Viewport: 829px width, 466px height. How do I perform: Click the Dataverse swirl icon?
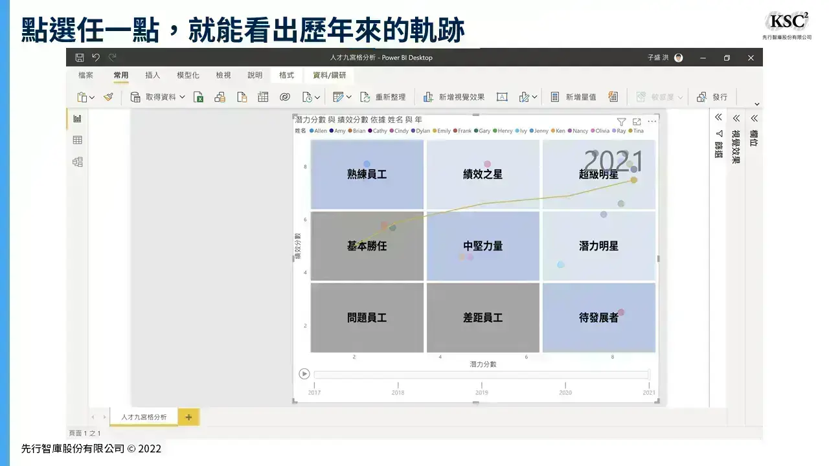285,97
